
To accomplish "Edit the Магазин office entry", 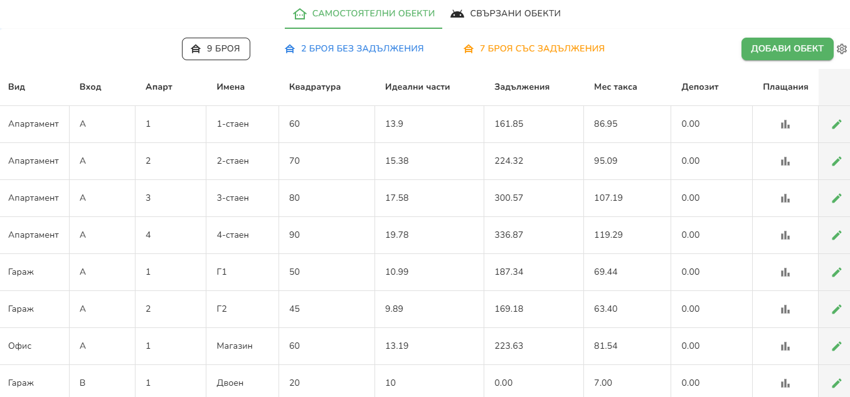I will (x=836, y=346).
